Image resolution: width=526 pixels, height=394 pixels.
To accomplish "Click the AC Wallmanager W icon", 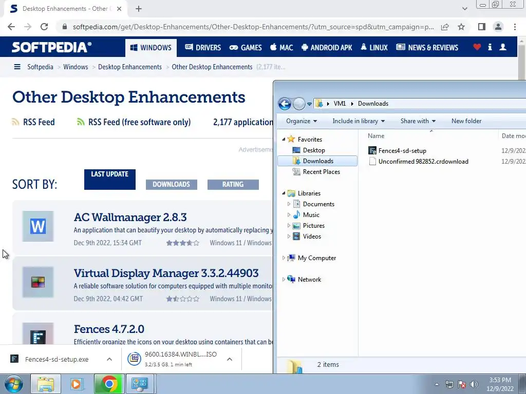I will coord(38,226).
